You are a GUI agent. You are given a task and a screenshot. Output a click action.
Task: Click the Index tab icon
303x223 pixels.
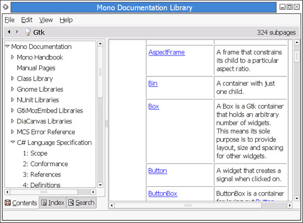[44, 203]
